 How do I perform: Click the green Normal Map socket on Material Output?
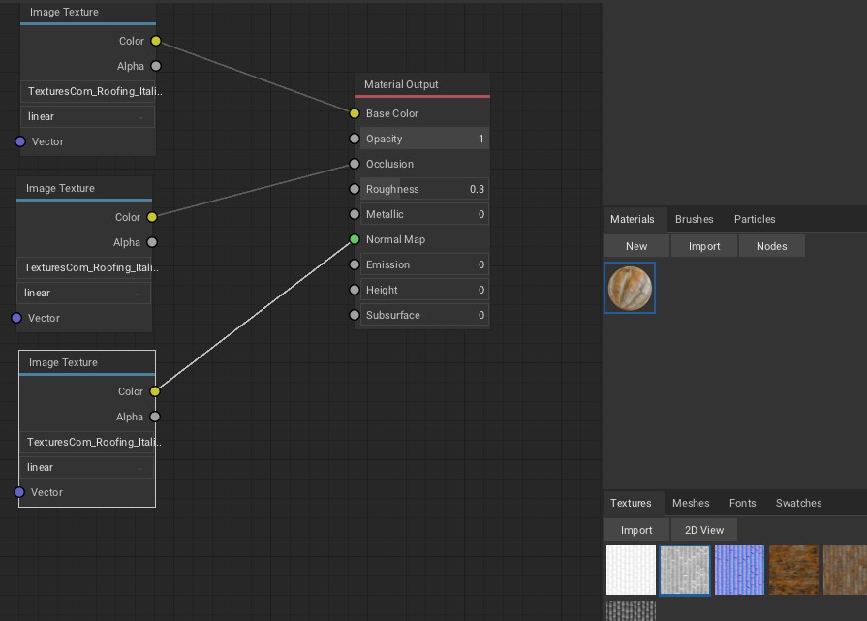pyautogui.click(x=355, y=239)
